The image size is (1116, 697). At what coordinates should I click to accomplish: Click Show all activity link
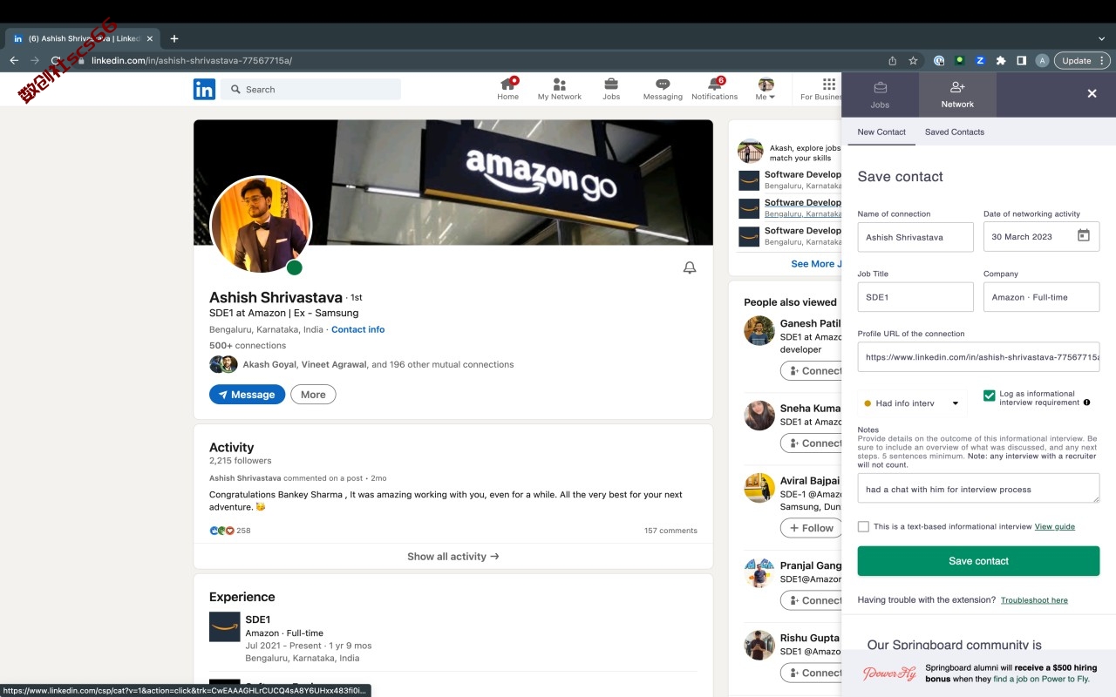pyautogui.click(x=453, y=556)
